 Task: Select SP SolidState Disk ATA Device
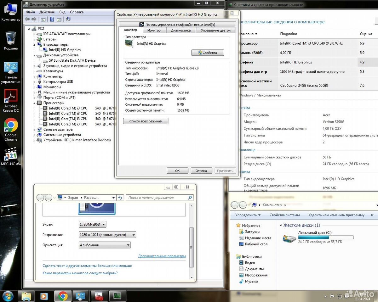coord(72,60)
